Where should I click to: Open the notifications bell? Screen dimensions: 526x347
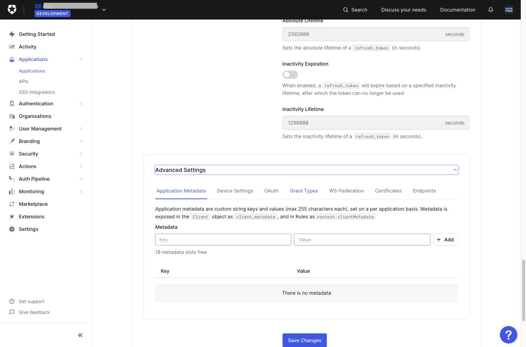[491, 10]
